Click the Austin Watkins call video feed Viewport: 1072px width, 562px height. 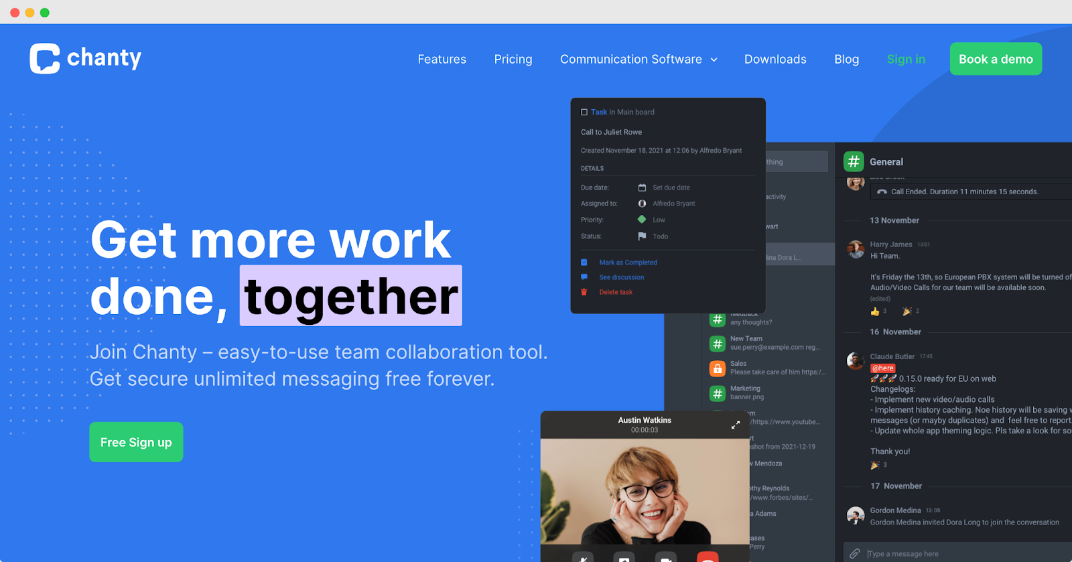(x=645, y=492)
